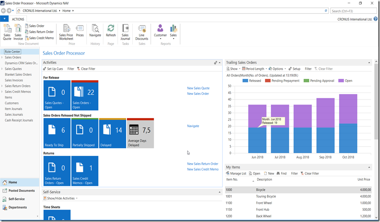Click the Sales Quotes - Open cue tile

click(57, 95)
